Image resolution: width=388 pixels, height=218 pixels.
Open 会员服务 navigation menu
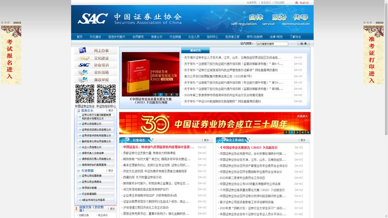coord(138,37)
